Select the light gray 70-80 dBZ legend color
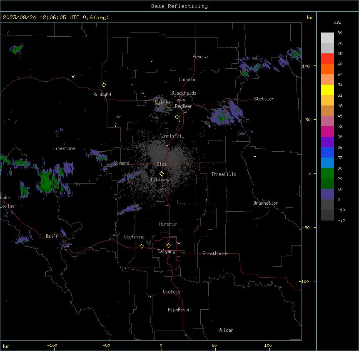 click(x=327, y=38)
